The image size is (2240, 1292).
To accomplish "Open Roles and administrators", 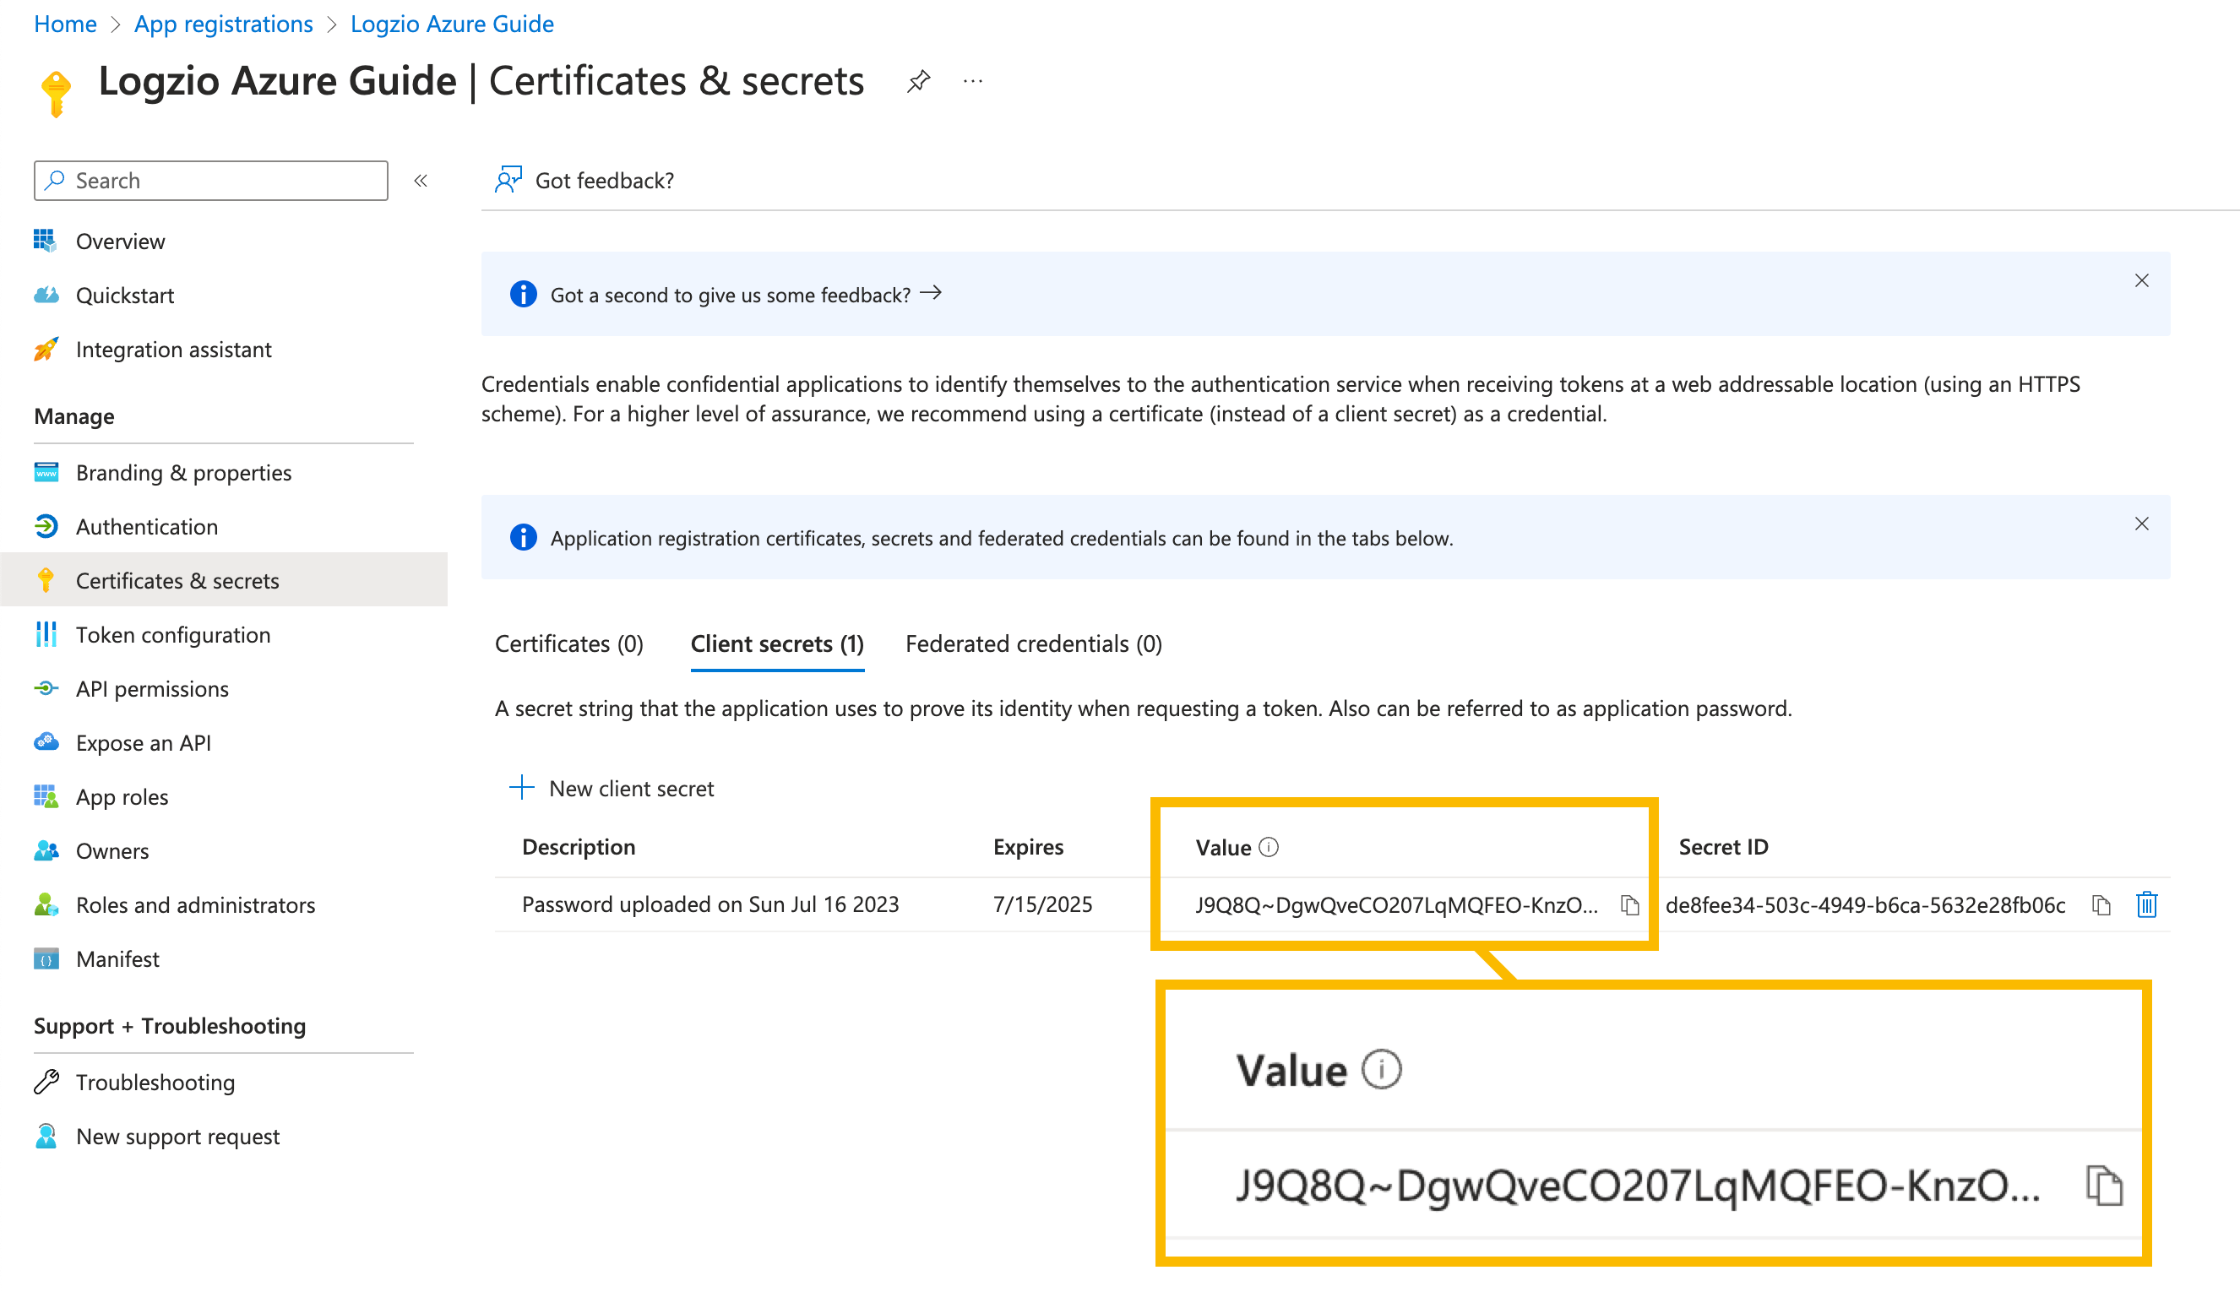I will tap(196, 905).
